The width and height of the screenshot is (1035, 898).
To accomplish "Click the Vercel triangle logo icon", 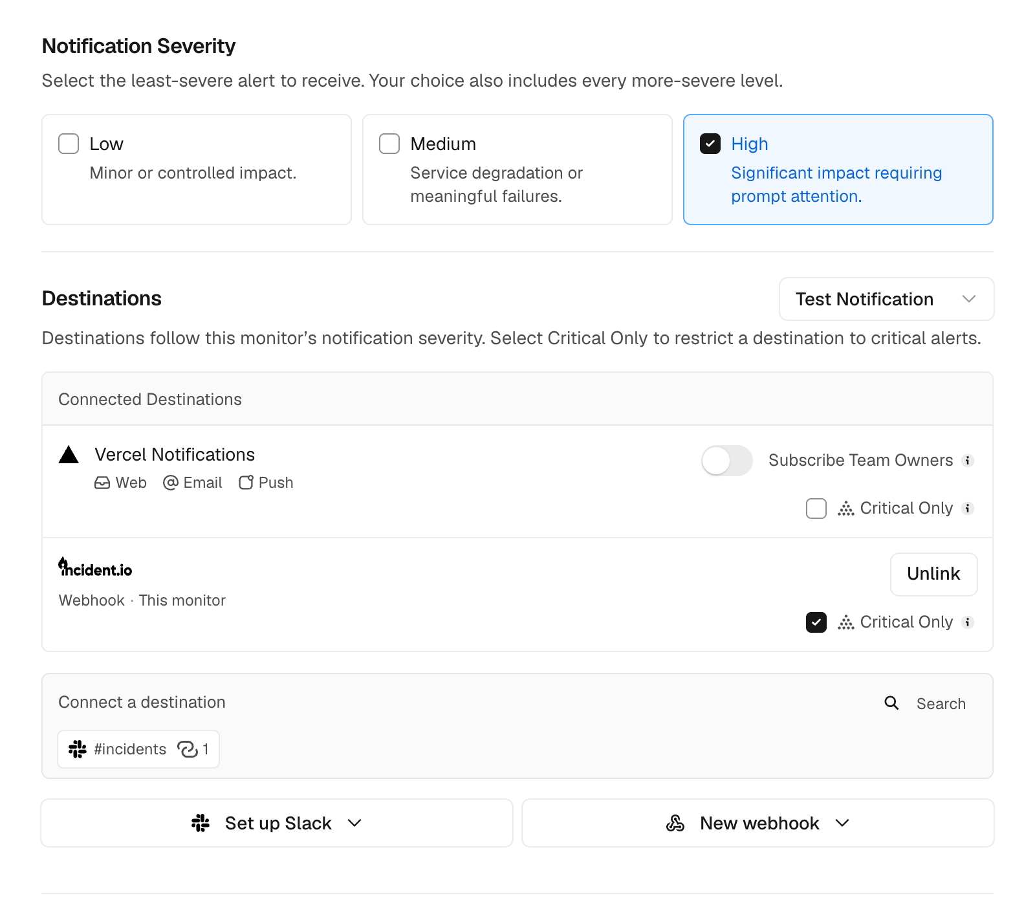I will (69, 455).
